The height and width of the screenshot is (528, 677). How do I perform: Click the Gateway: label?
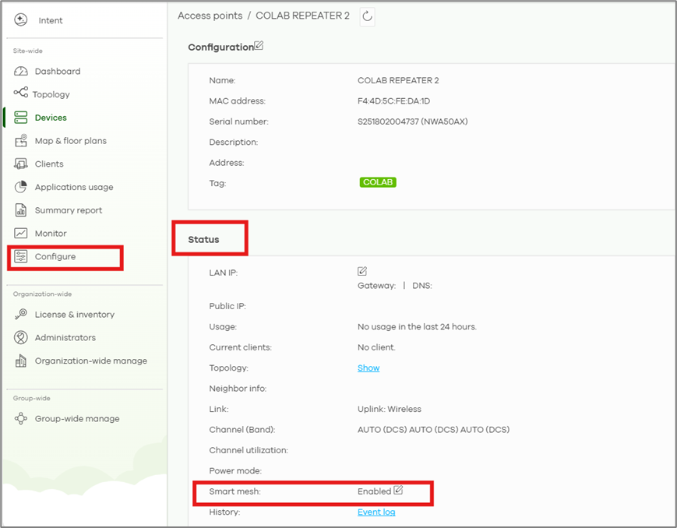click(x=376, y=286)
